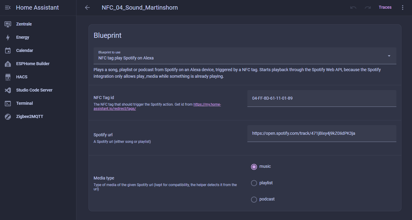This screenshot has width=412, height=220.
Task: Click the NFC Tag id label
Action: [x=104, y=98]
